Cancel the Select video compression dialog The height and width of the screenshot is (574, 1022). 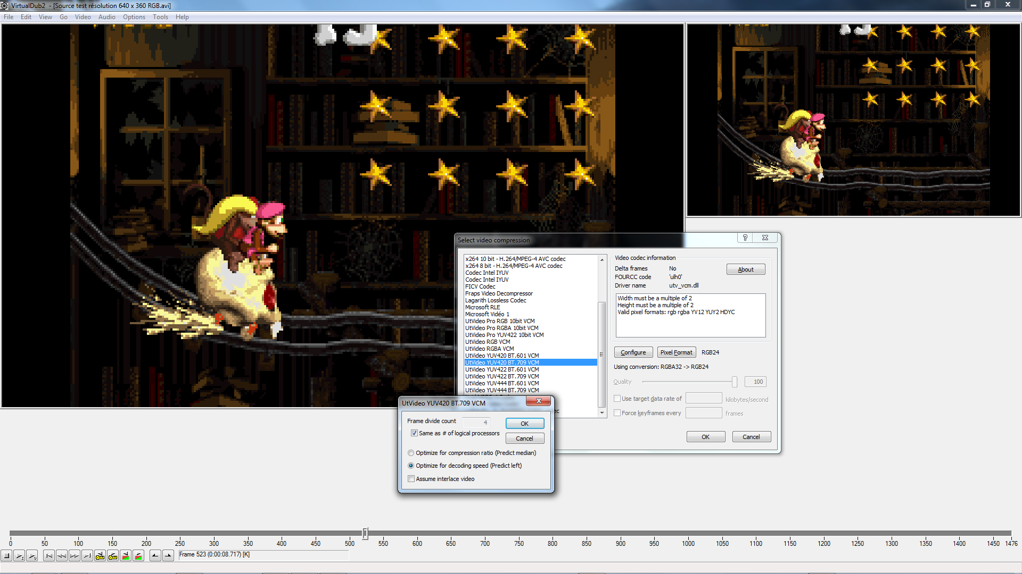pos(751,437)
